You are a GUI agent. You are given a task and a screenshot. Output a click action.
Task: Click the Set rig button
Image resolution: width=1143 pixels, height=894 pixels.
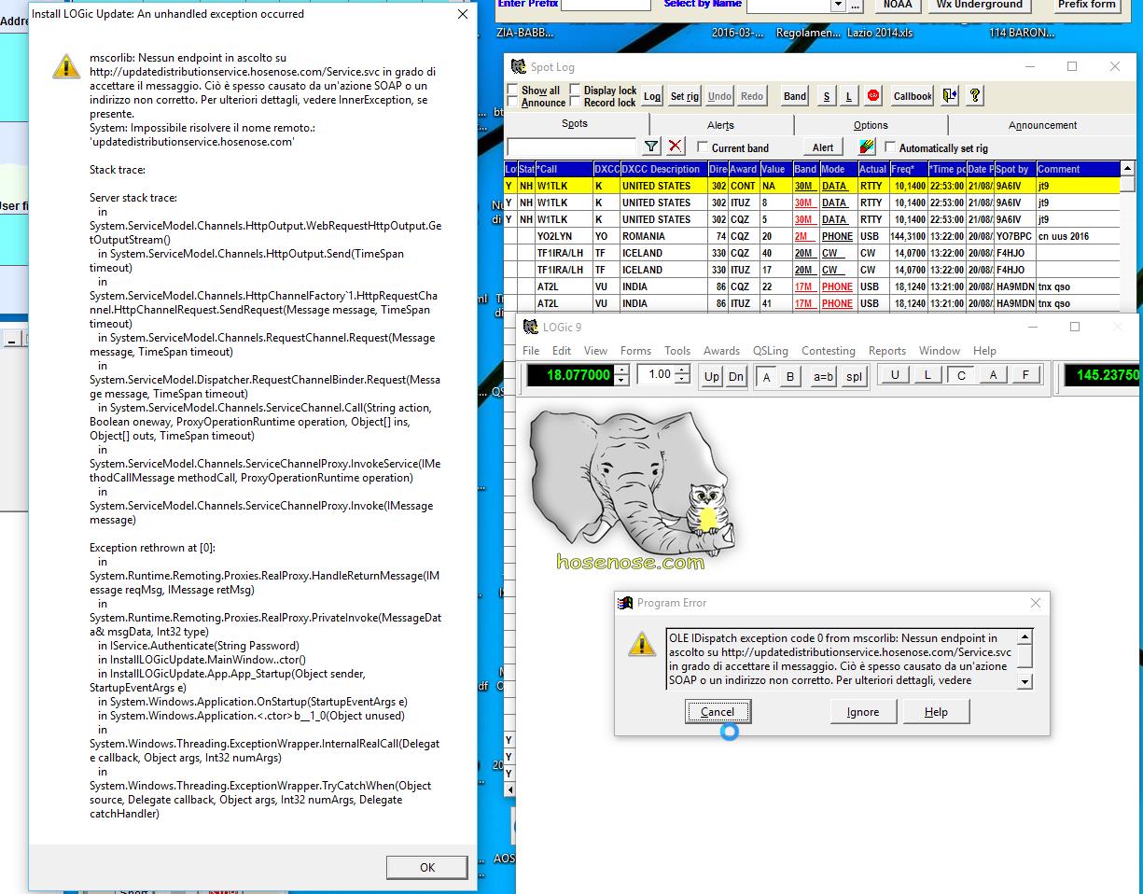coord(685,96)
